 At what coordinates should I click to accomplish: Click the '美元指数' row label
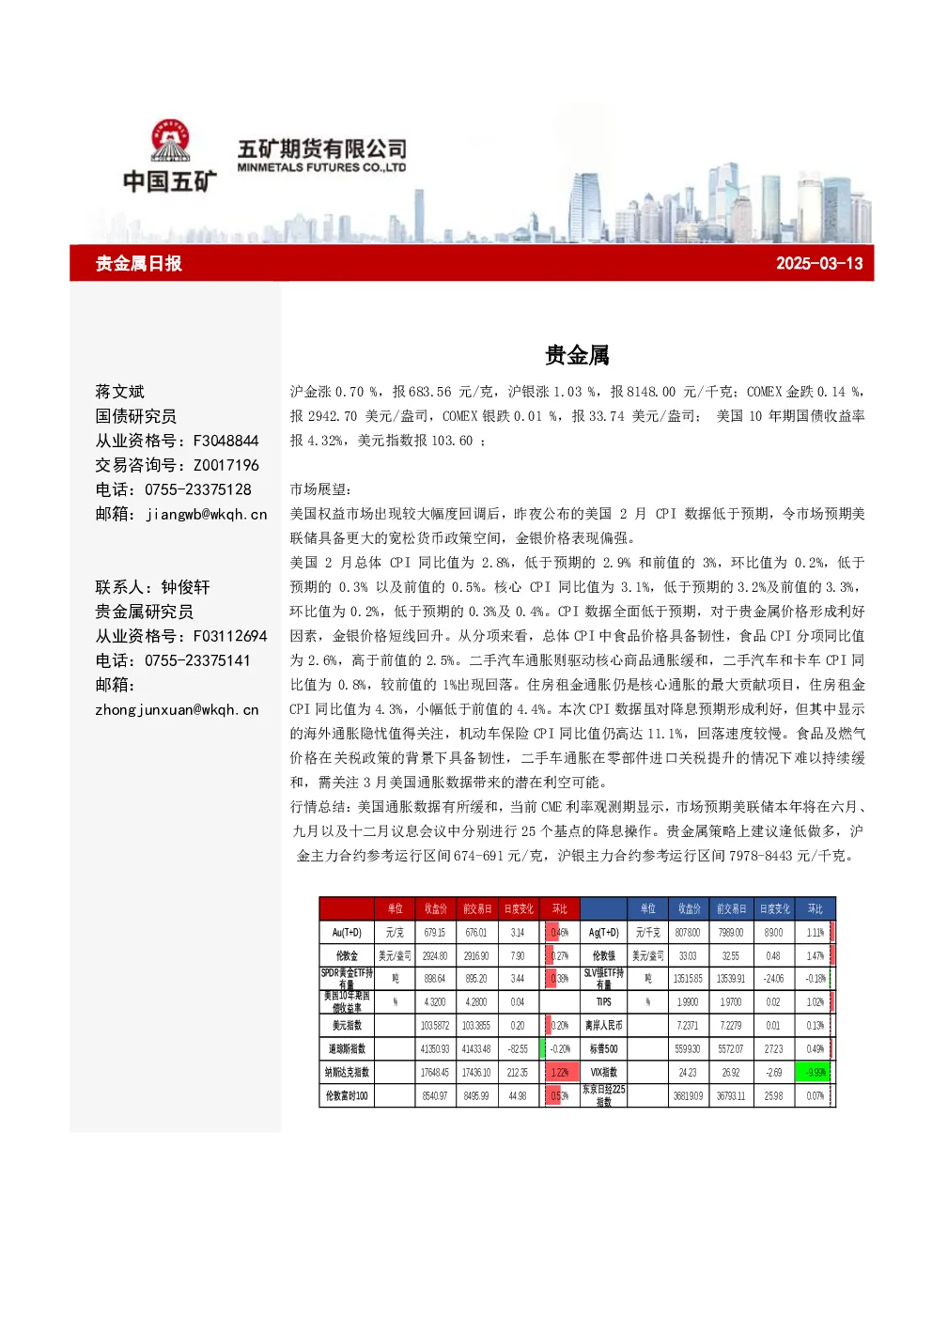click(347, 1026)
